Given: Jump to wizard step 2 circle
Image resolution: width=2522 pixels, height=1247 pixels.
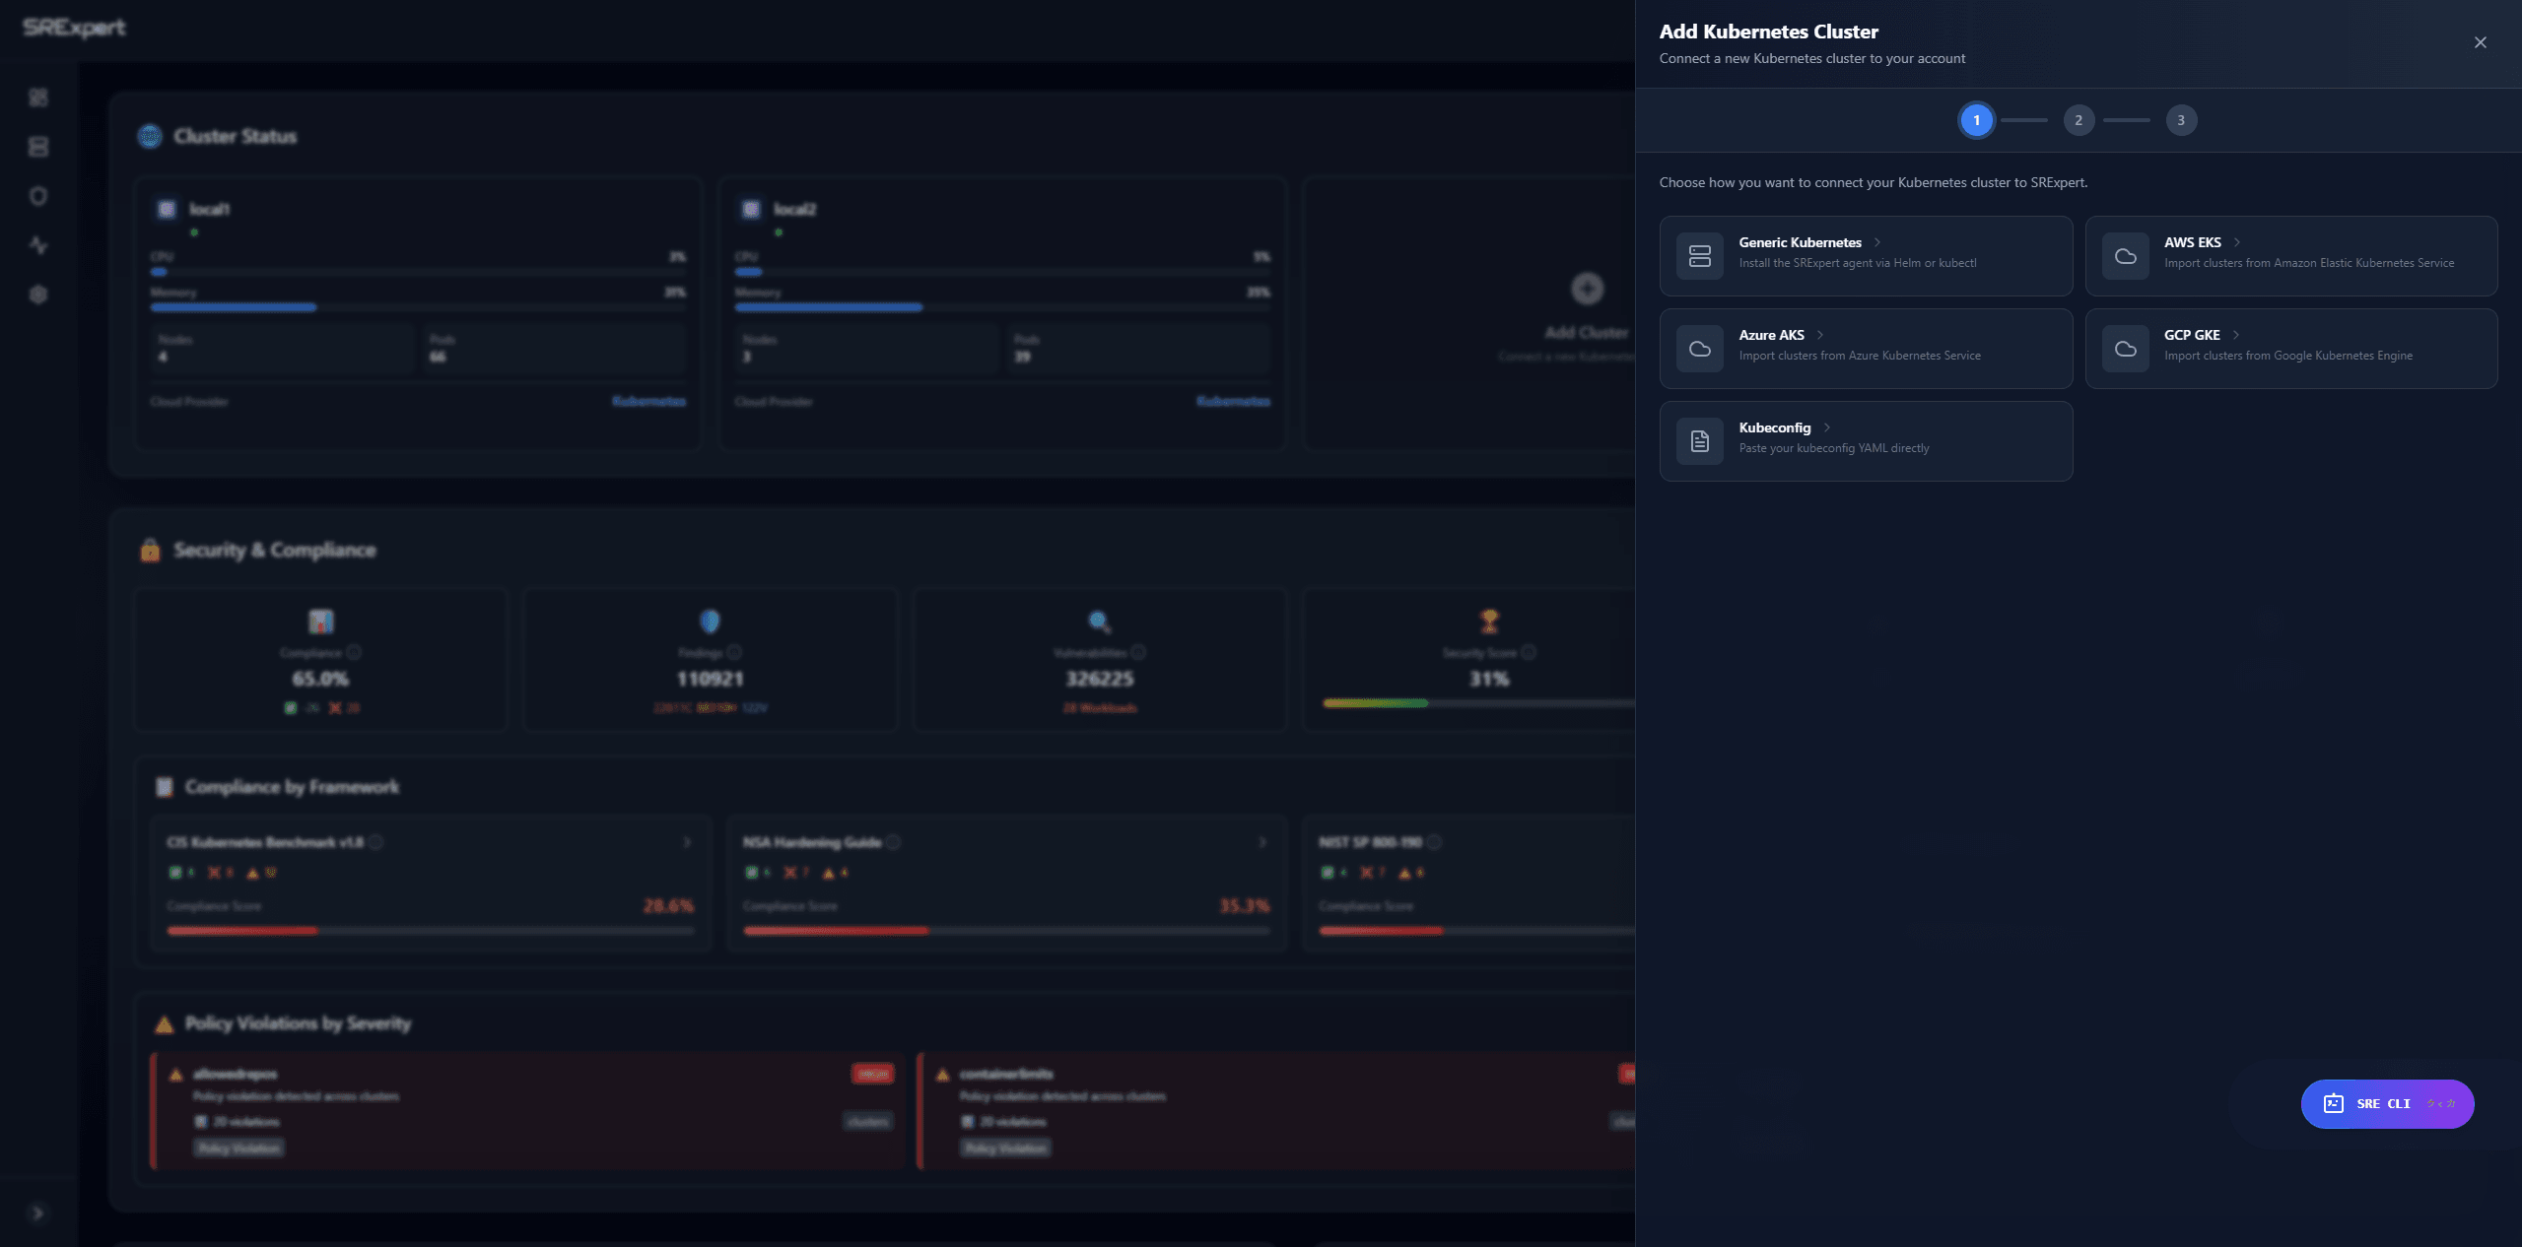Looking at the screenshot, I should pyautogui.click(x=2078, y=120).
